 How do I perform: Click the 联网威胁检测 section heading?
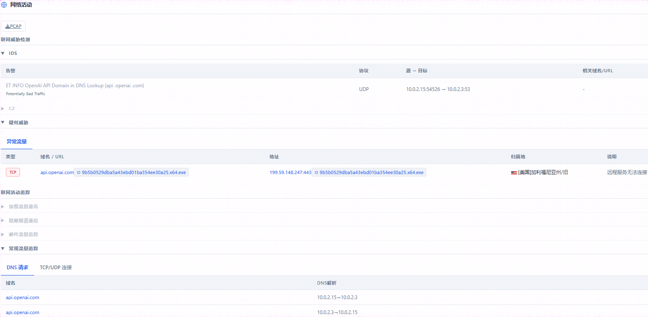click(15, 40)
